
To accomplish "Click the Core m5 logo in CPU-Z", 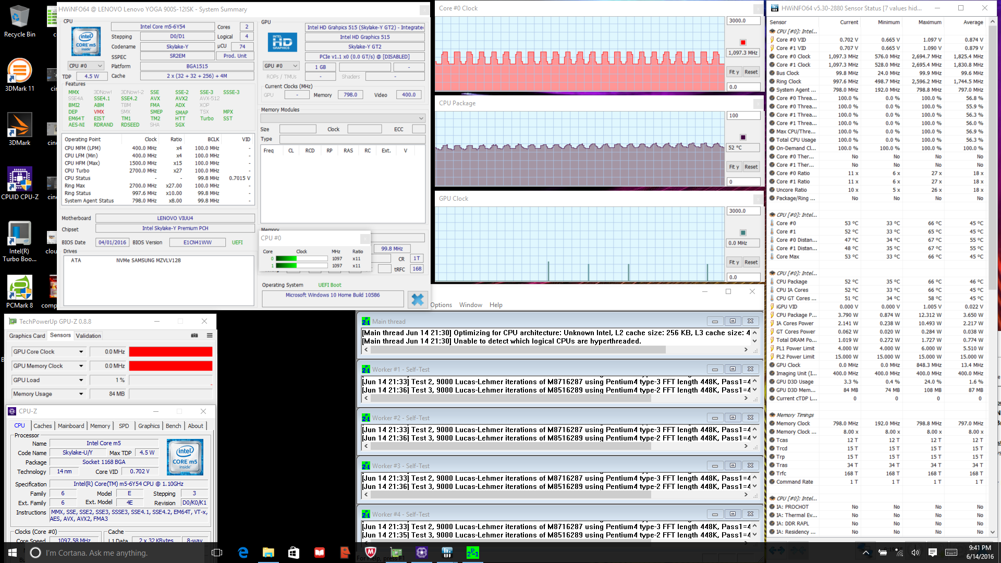I will tap(185, 457).
